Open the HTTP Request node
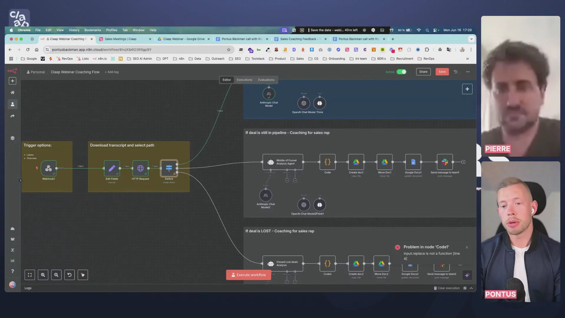Viewport: 565px width, 318px height. (x=140, y=168)
